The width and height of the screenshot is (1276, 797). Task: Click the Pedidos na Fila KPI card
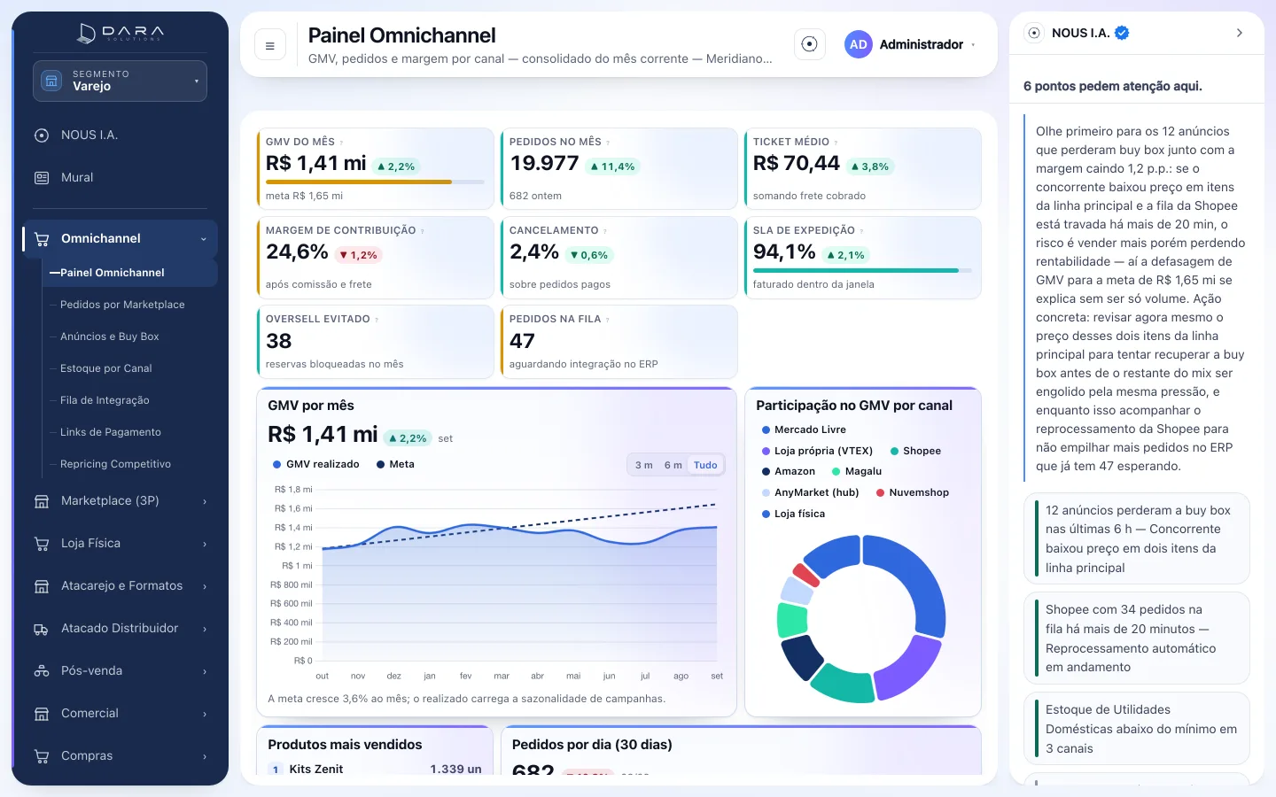pos(619,342)
